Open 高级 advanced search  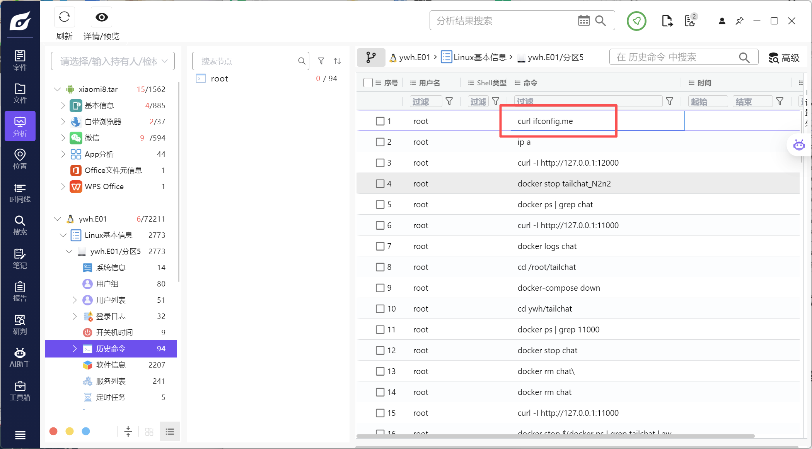784,58
